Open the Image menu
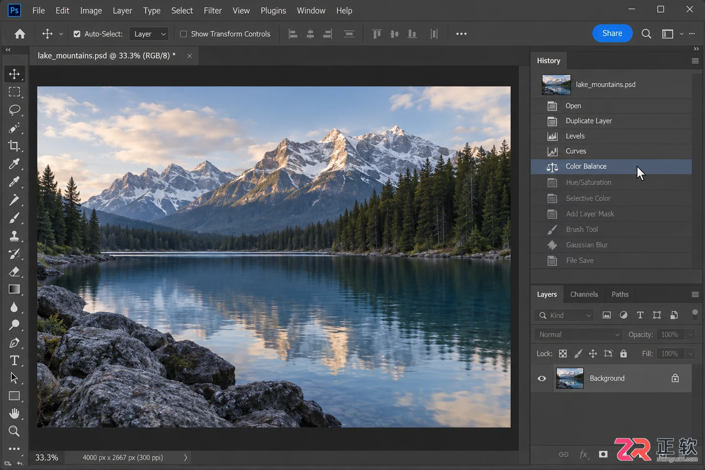705x470 pixels. click(x=91, y=10)
